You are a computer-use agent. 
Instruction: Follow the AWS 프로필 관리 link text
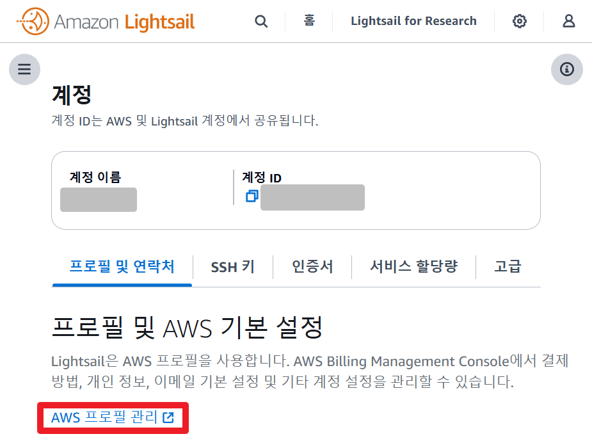click(x=104, y=418)
